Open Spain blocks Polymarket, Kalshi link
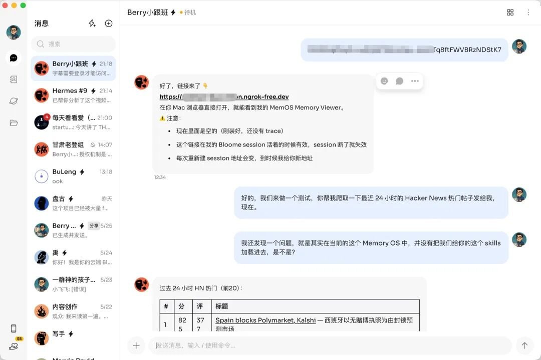The height and width of the screenshot is (360, 541). pyautogui.click(x=265, y=320)
